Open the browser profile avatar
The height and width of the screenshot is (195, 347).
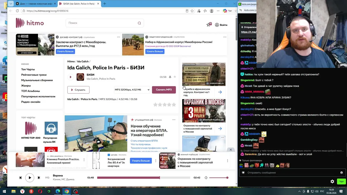pyautogui.click(x=211, y=11)
